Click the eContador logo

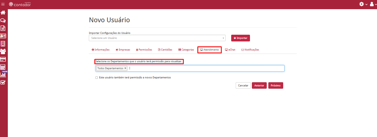(20, 4)
